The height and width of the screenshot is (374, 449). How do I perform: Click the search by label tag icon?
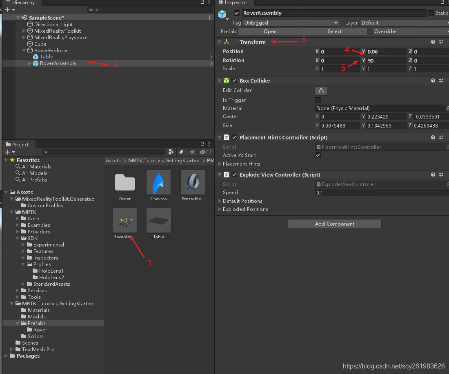click(181, 152)
